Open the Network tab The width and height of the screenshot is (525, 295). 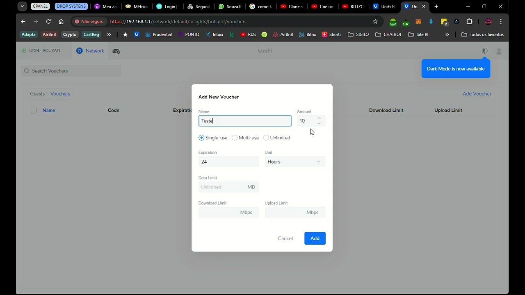(x=90, y=51)
